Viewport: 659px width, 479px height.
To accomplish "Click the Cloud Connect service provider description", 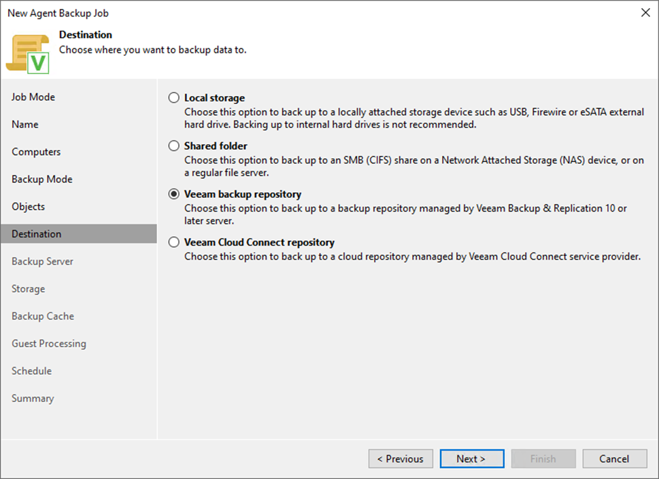I will (412, 257).
